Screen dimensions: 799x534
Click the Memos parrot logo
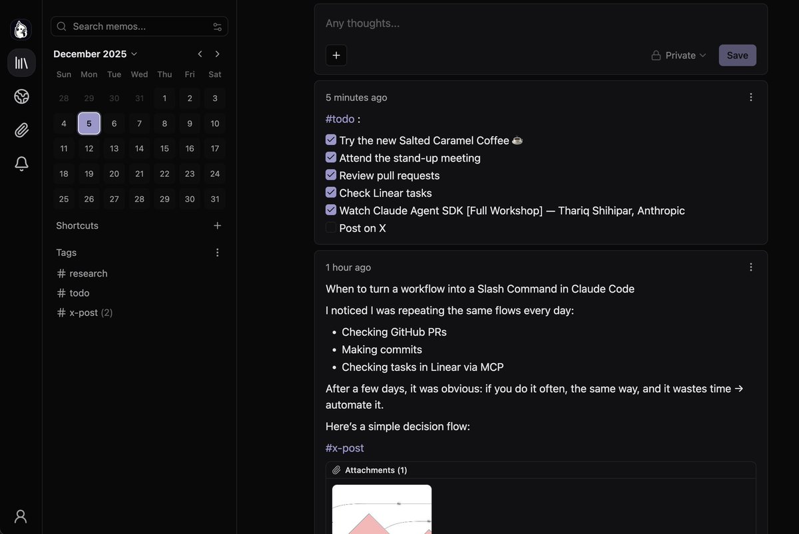click(x=21, y=29)
